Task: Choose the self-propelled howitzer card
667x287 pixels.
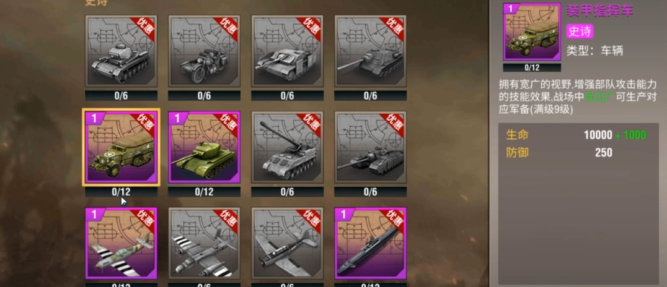Action: (x=287, y=147)
